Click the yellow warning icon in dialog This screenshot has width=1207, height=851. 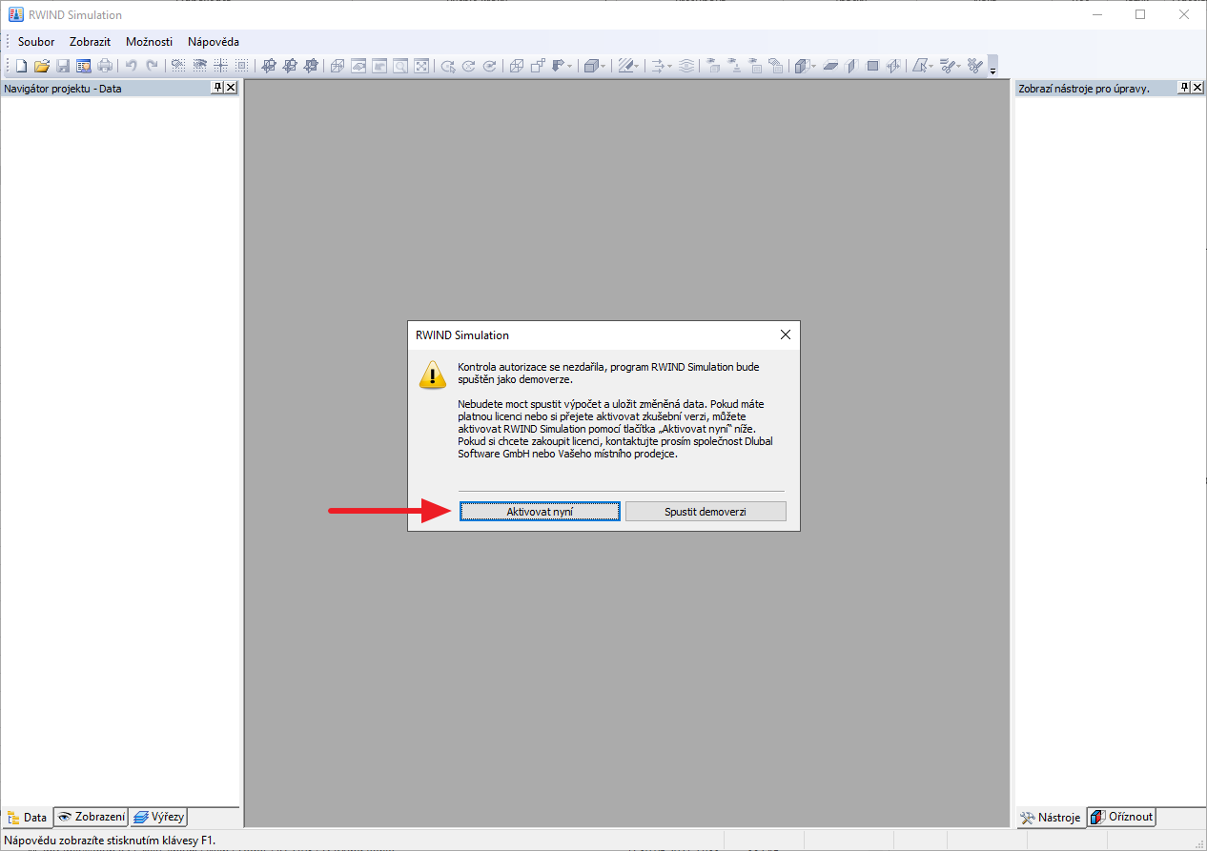433,375
